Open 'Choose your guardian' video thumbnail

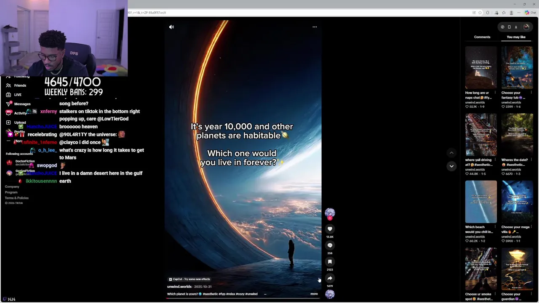pos(517,269)
